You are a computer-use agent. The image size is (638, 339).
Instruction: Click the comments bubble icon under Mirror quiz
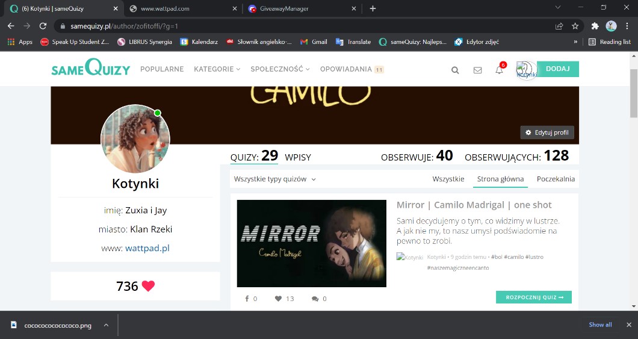tap(315, 299)
